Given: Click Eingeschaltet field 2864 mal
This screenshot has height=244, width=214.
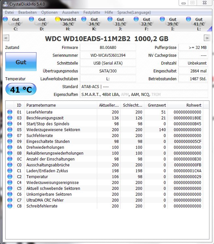Looking at the screenshot, I should pyautogui.click(x=193, y=71).
